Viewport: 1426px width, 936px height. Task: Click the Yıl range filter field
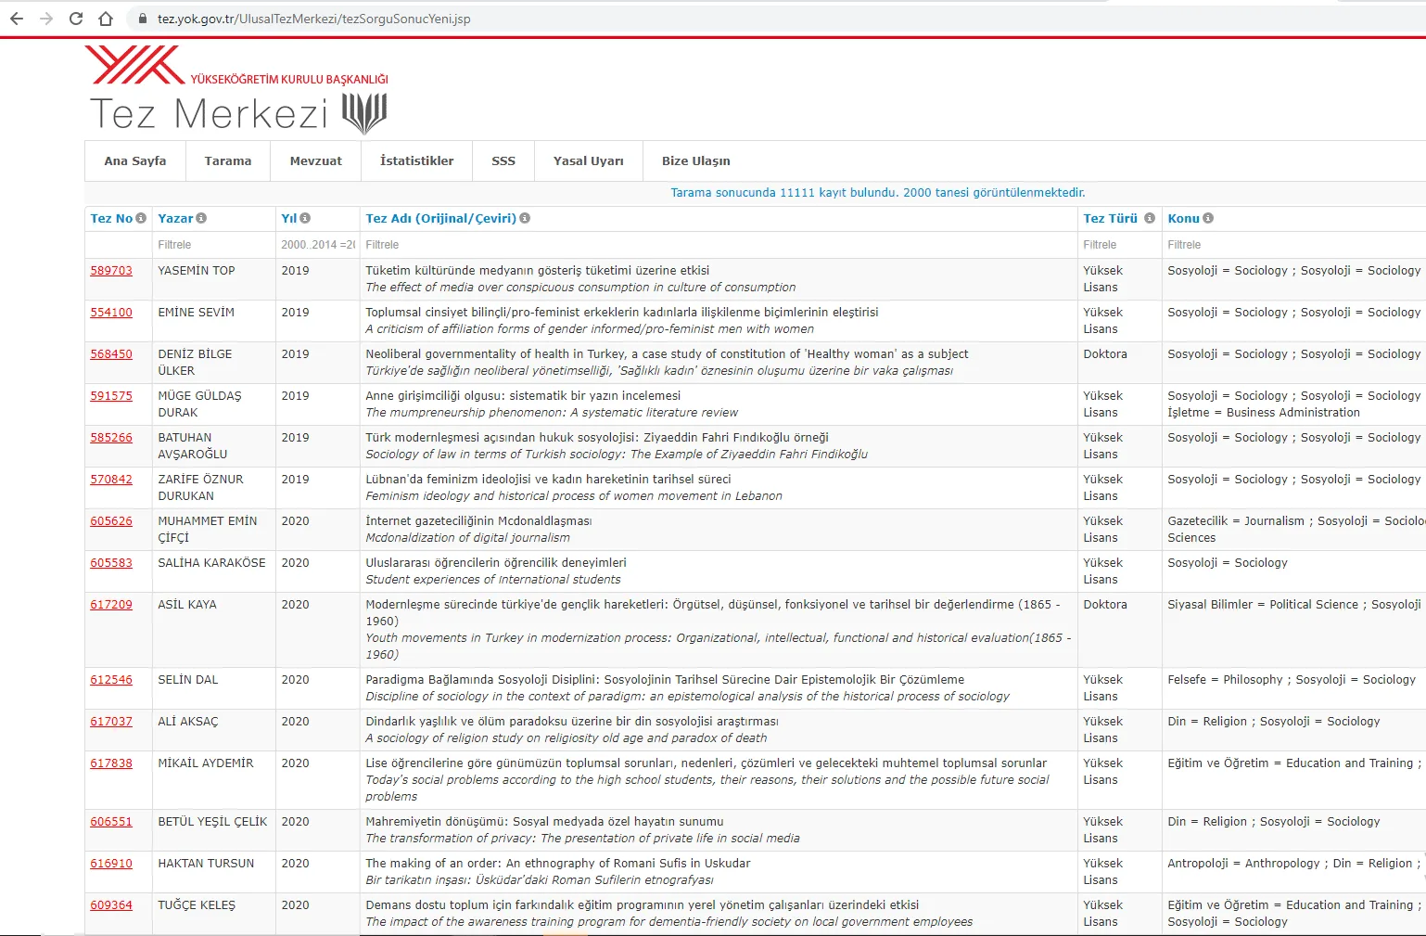[x=317, y=245]
